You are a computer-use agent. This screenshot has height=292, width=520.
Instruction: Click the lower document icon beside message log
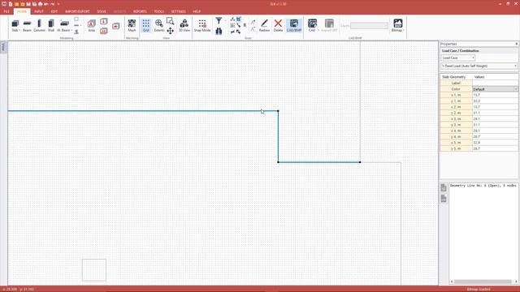click(444, 199)
